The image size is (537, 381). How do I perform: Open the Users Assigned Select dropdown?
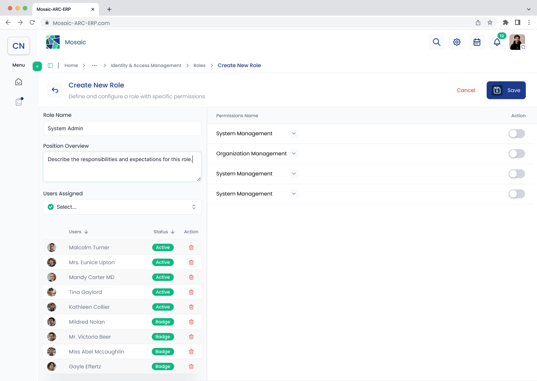(x=122, y=207)
